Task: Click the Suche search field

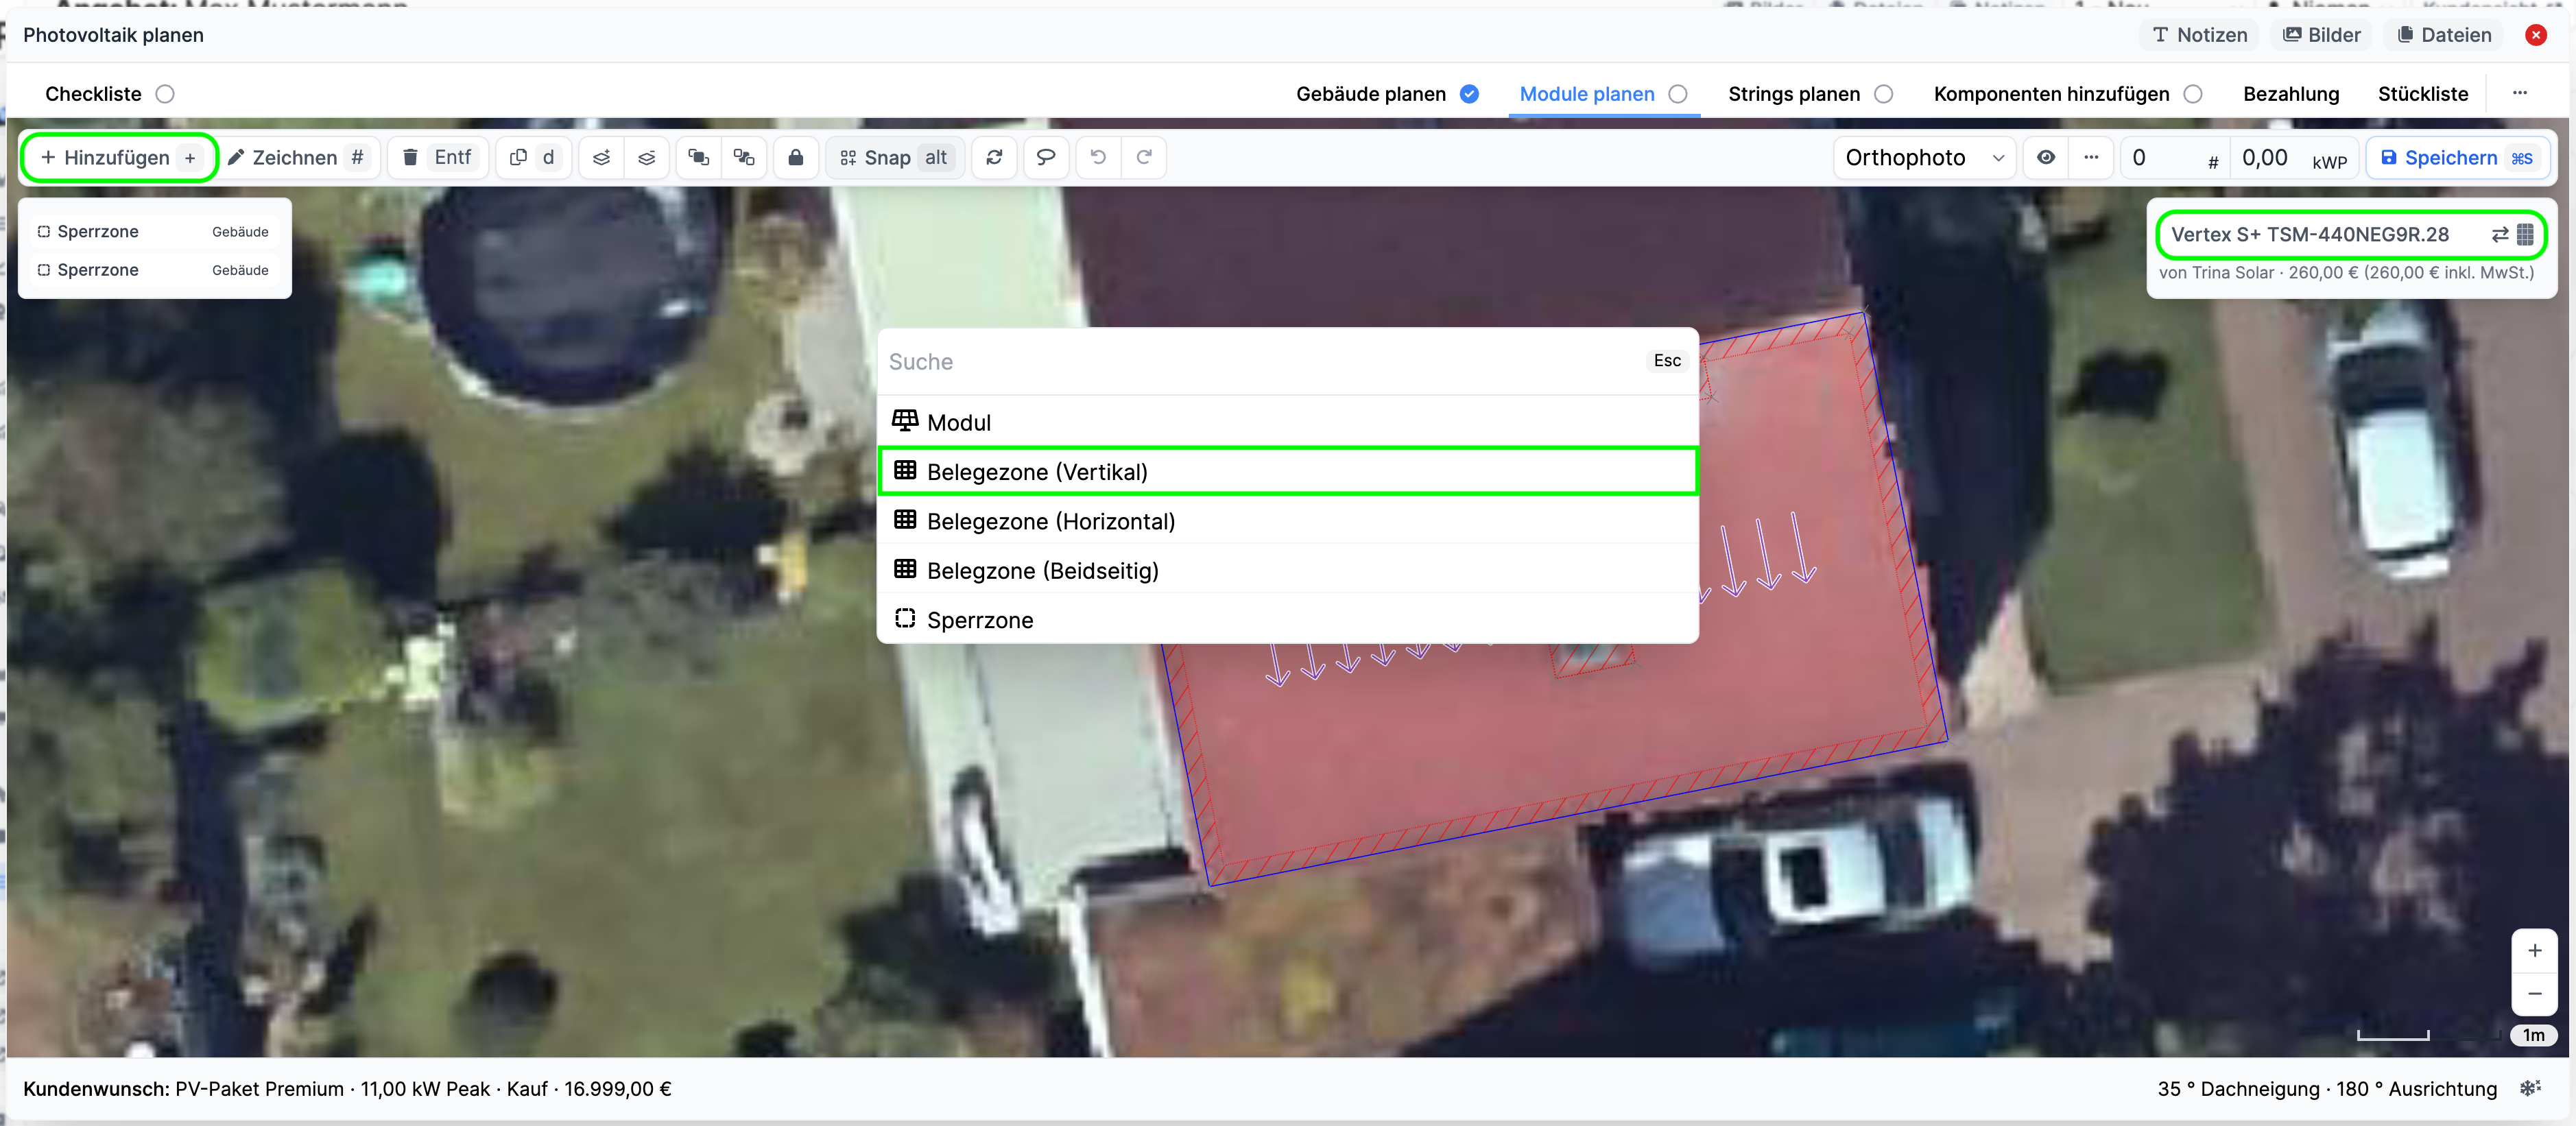Action: pos(1260,362)
